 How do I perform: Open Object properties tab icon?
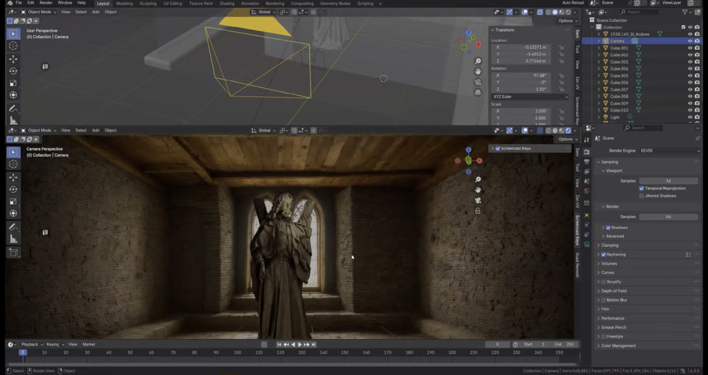[586, 215]
